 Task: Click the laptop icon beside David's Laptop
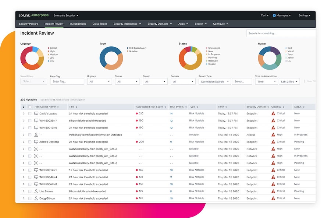click(x=36, y=113)
